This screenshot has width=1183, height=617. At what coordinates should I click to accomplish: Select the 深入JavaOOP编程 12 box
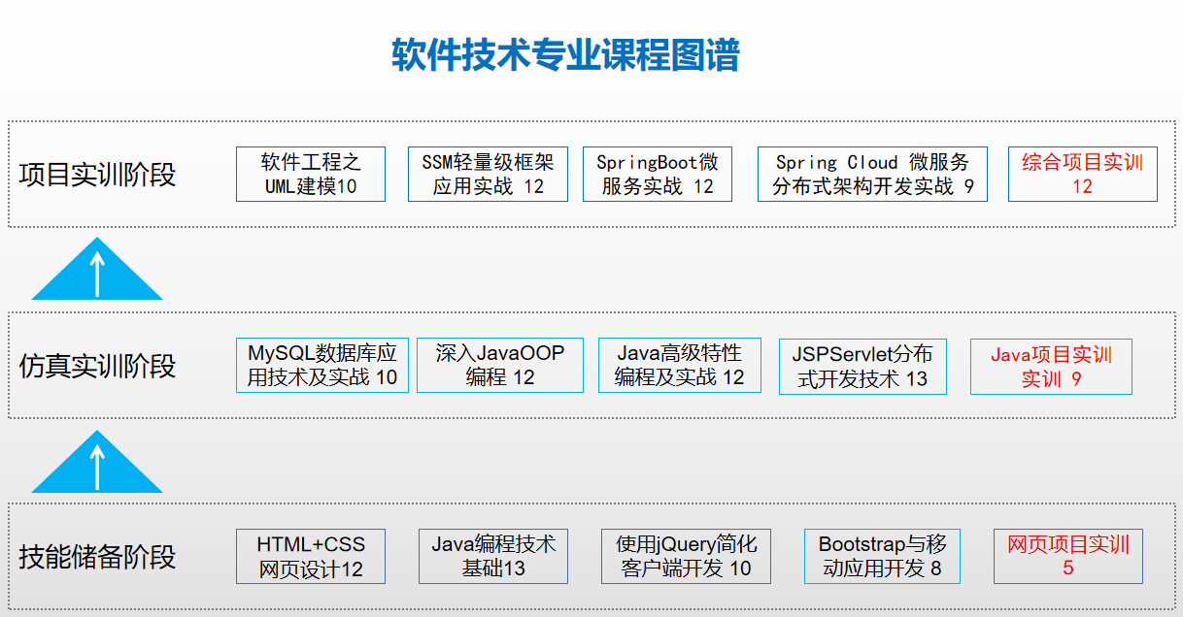pos(500,366)
